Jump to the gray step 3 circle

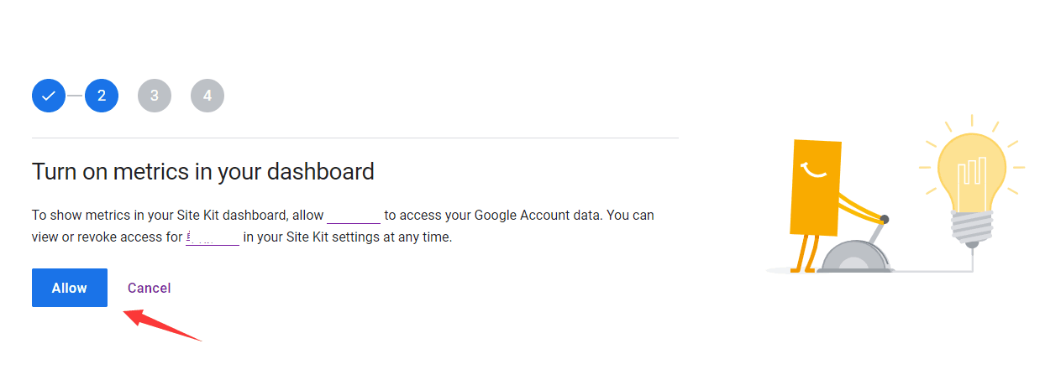(x=155, y=96)
